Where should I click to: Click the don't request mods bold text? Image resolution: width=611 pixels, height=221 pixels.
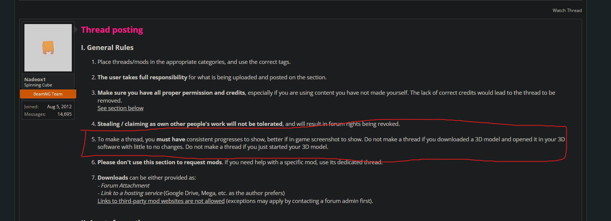pyautogui.click(x=160, y=162)
